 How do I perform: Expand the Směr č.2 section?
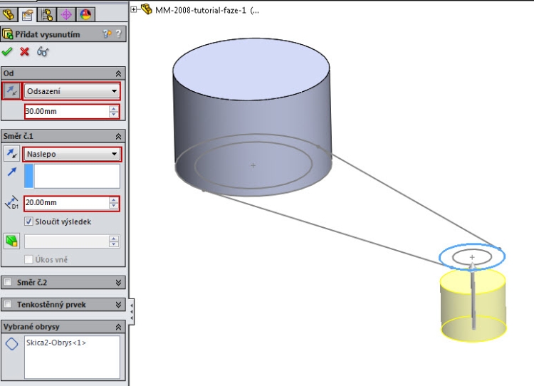pos(118,283)
